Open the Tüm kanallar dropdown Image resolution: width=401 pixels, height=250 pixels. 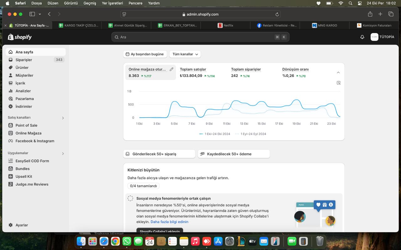[185, 54]
